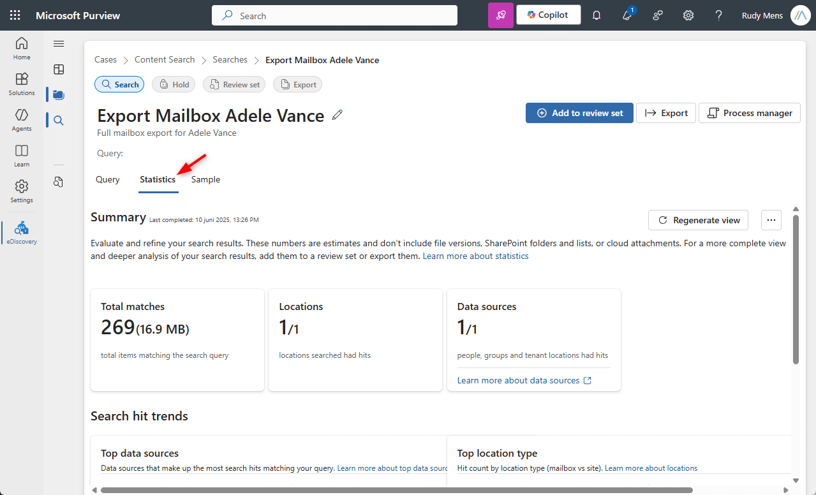
Task: Click the Help question mark icon
Action: coord(718,15)
